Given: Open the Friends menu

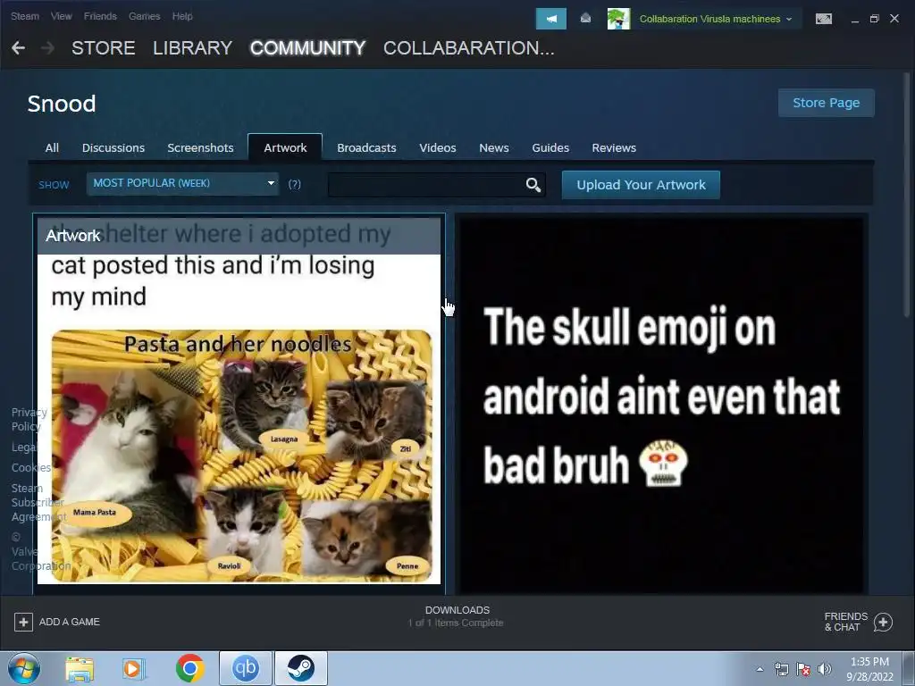Looking at the screenshot, I should pyautogui.click(x=100, y=16).
